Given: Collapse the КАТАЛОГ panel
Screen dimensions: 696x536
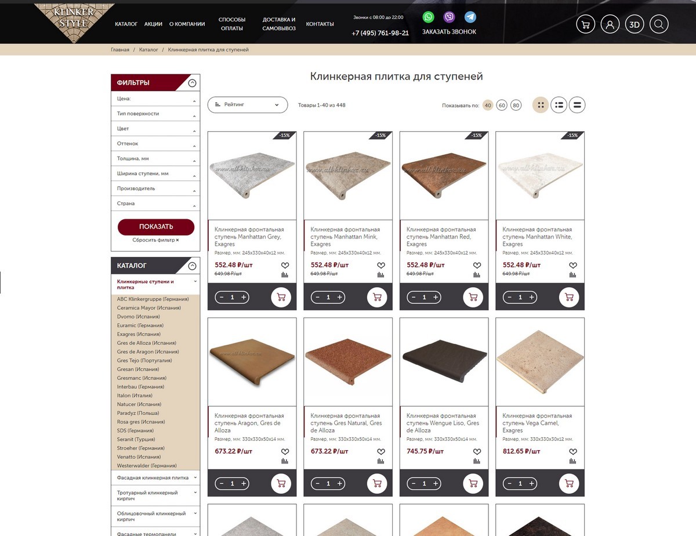Looking at the screenshot, I should tap(193, 266).
